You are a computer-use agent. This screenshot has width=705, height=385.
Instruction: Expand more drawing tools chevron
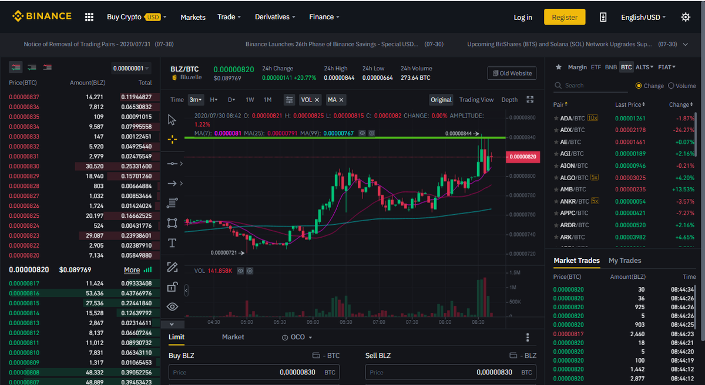tap(172, 324)
